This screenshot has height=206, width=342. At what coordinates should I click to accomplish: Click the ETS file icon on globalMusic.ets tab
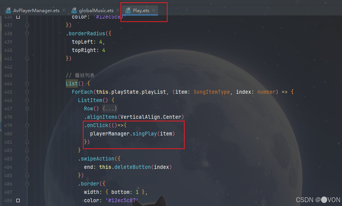pyautogui.click(x=74, y=11)
